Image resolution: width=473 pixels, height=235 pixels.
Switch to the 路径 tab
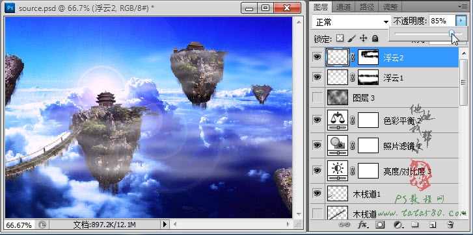point(366,6)
